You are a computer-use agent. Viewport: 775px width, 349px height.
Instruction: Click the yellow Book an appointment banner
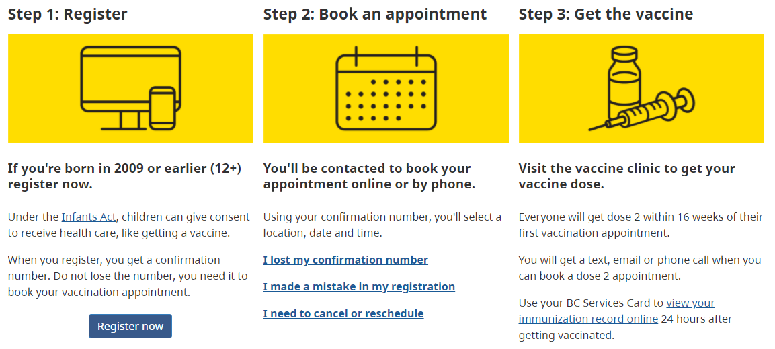(x=386, y=89)
